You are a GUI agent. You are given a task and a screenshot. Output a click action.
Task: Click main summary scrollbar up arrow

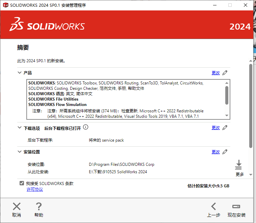(251, 61)
